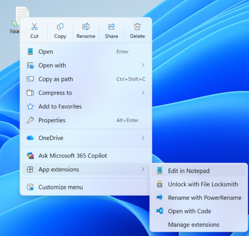This screenshot has height=236, width=249.
Task: Click the Copy as path icon
Action: click(30, 79)
